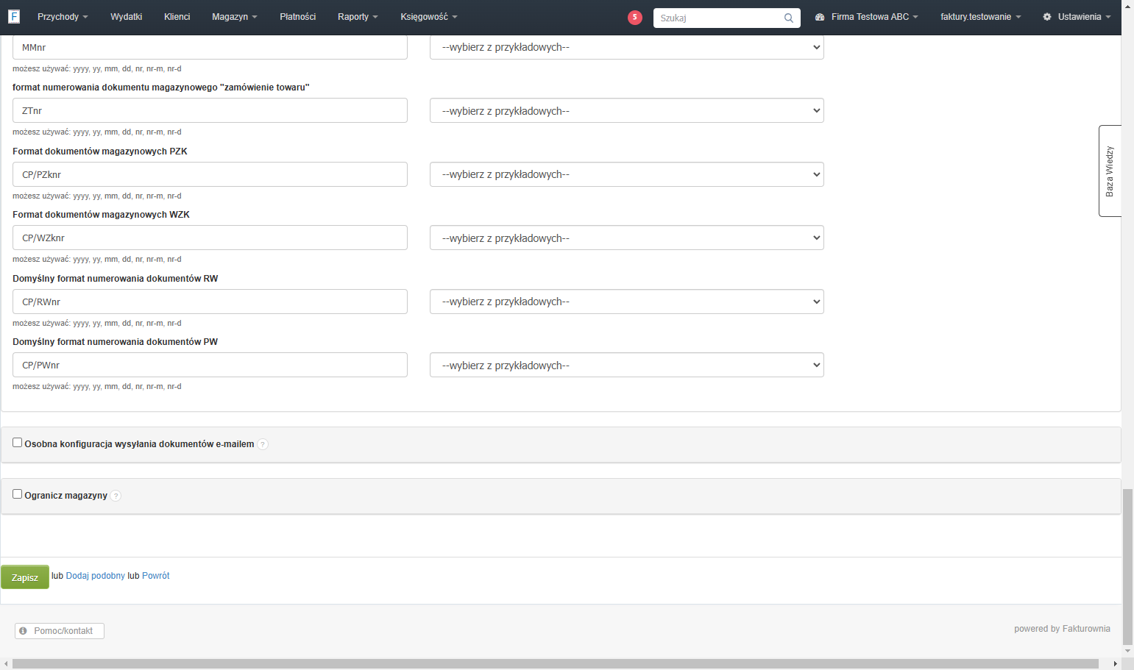
Task: Open example dropdown for MMnr format
Action: click(x=627, y=47)
